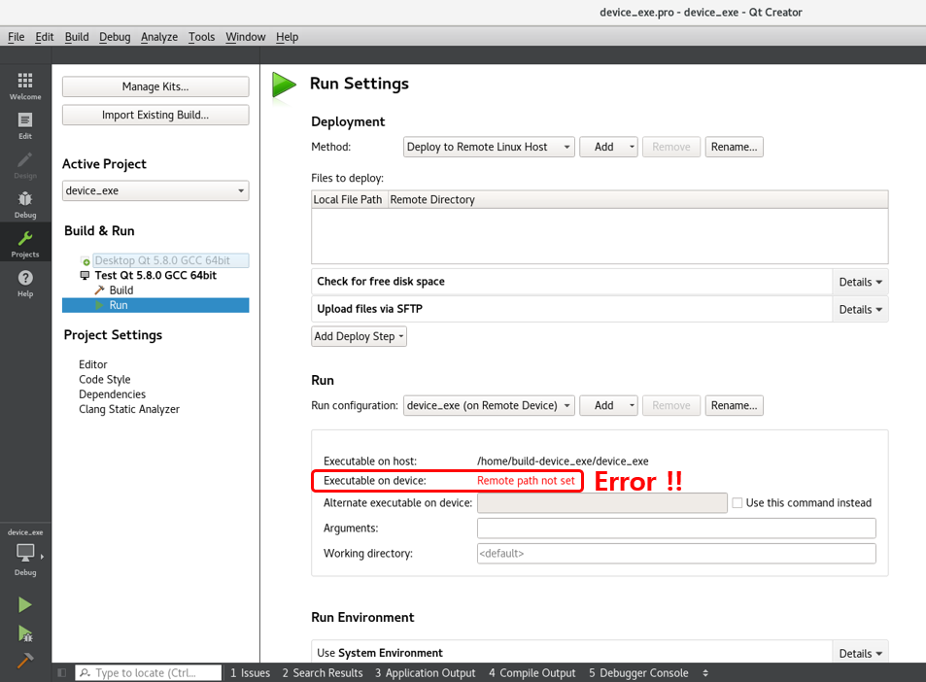Click Manage Kits button

point(155,86)
